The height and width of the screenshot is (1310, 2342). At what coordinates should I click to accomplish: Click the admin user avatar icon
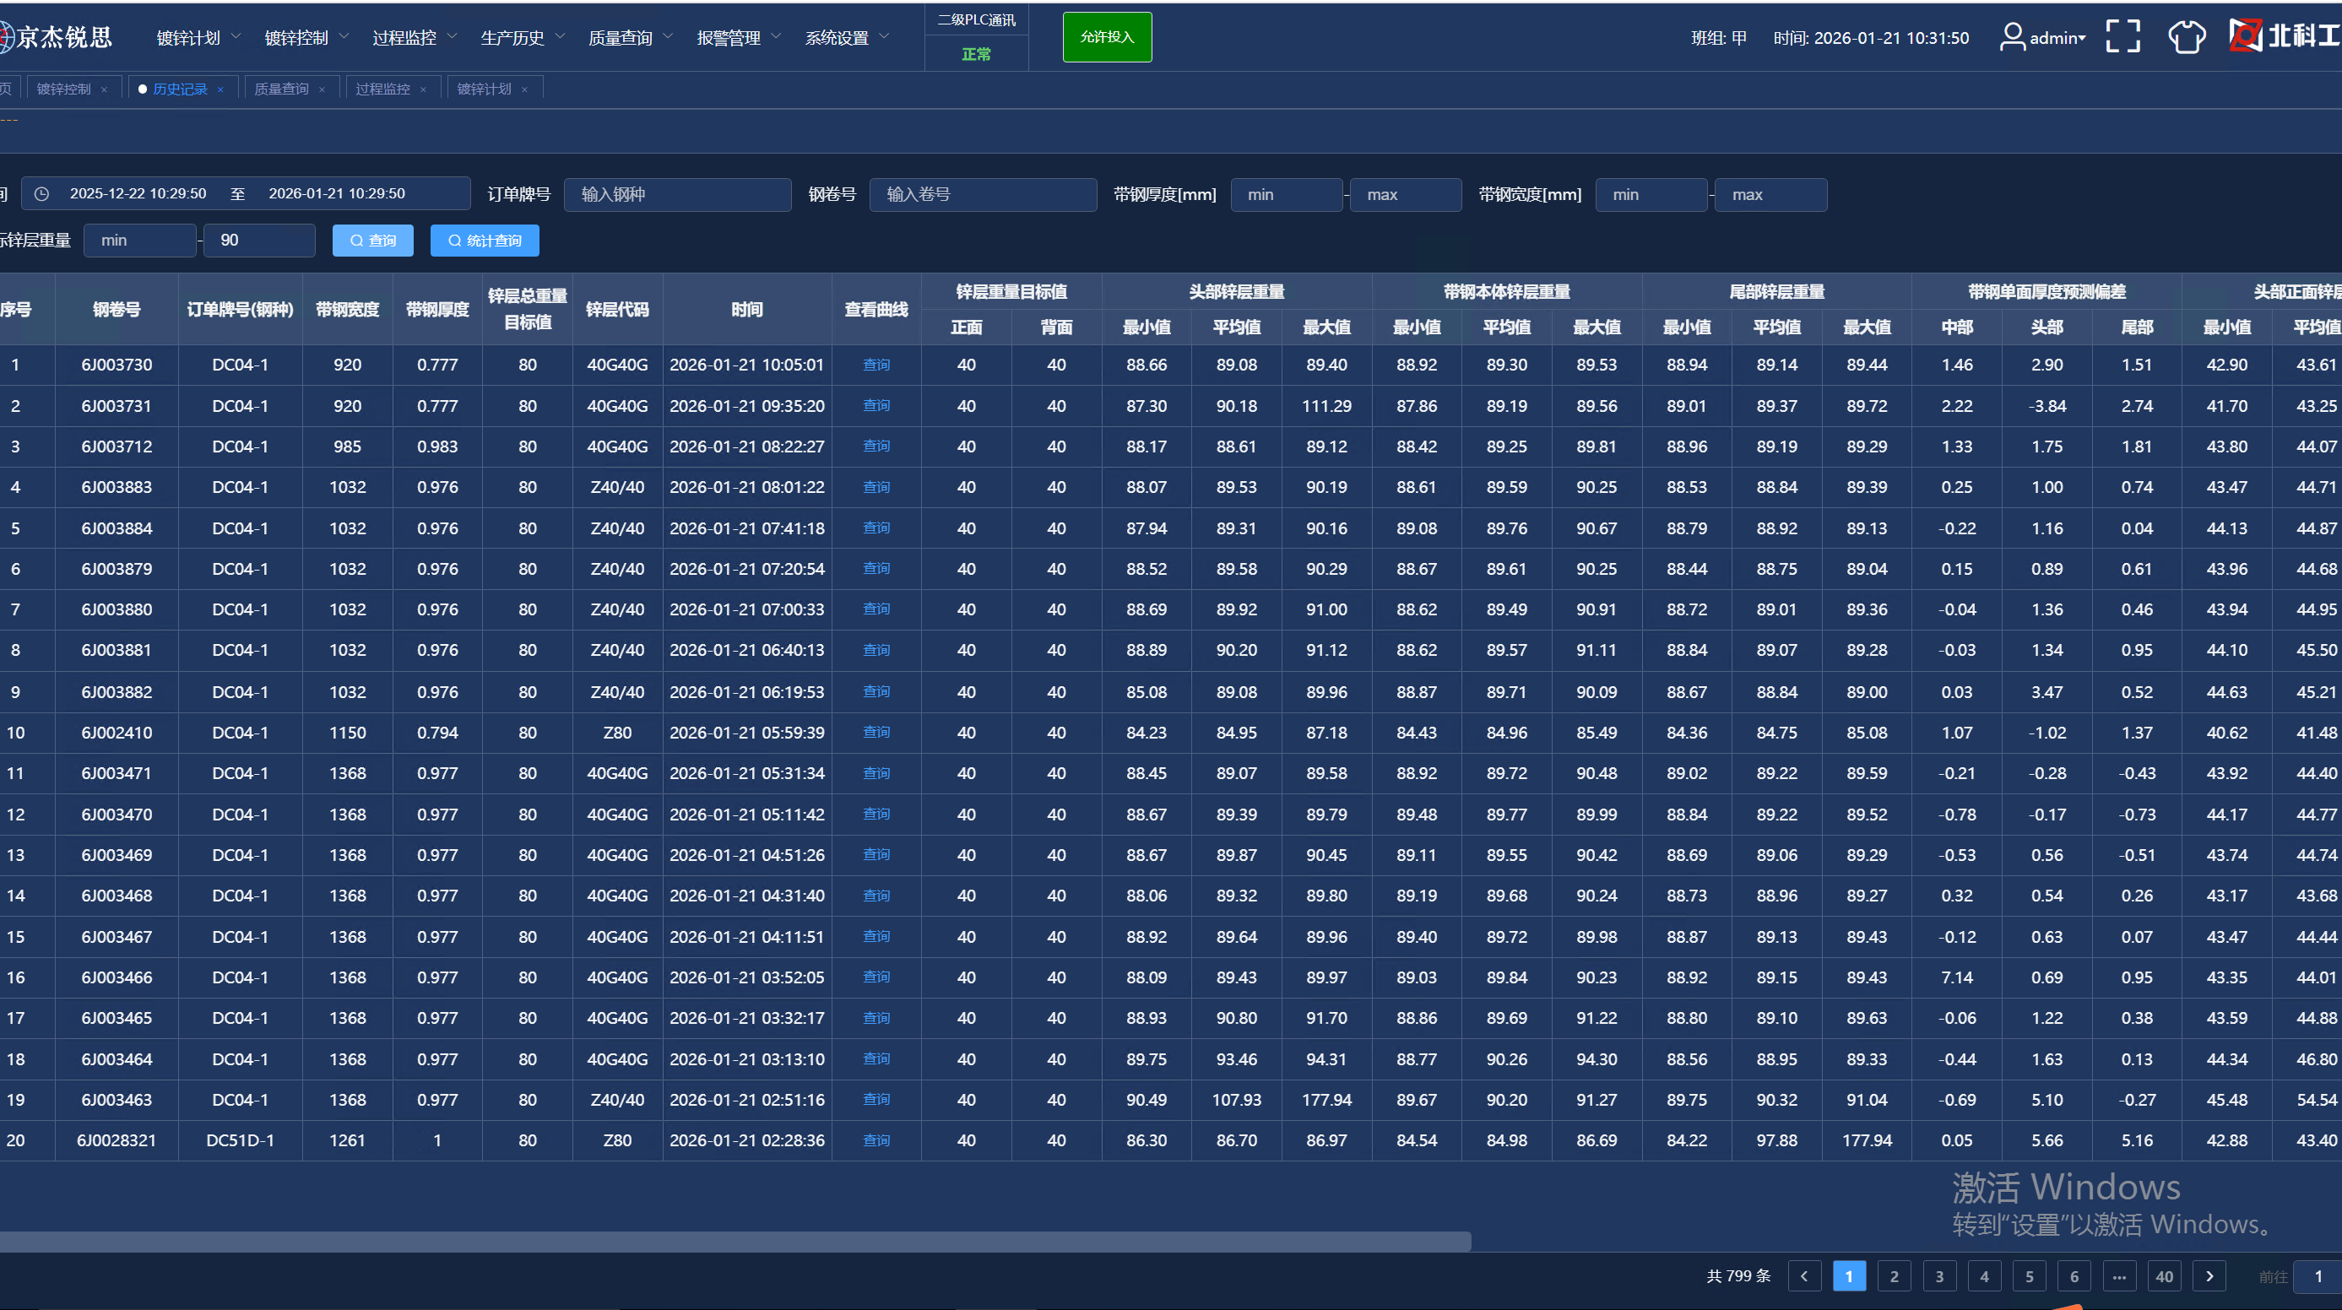point(2012,37)
